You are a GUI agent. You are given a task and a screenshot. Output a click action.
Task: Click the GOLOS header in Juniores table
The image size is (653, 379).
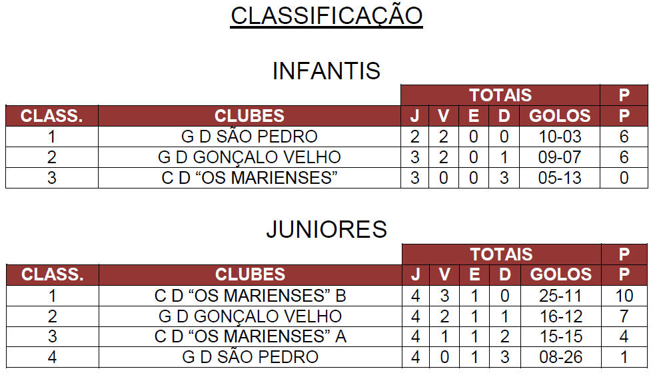(x=560, y=274)
